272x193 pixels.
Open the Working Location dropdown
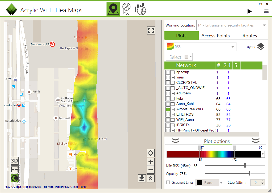point(232,25)
